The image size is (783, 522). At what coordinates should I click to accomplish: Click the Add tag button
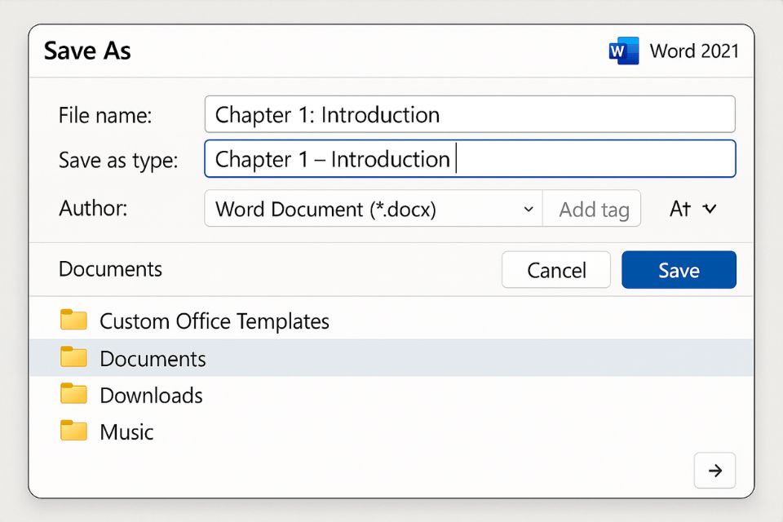pos(592,209)
